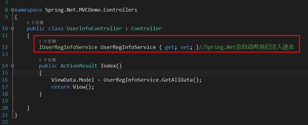Collapse the UserInfoController class outline toggle
This screenshot has width=308, height=125.
coord(13,28)
